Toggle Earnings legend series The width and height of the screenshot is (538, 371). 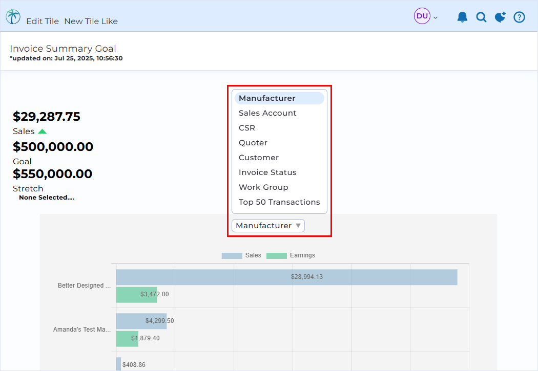pyautogui.click(x=291, y=255)
